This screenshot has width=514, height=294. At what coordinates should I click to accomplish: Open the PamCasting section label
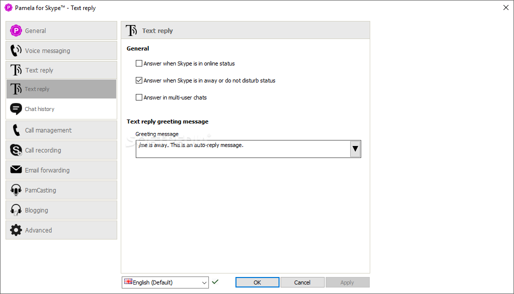[40, 190]
